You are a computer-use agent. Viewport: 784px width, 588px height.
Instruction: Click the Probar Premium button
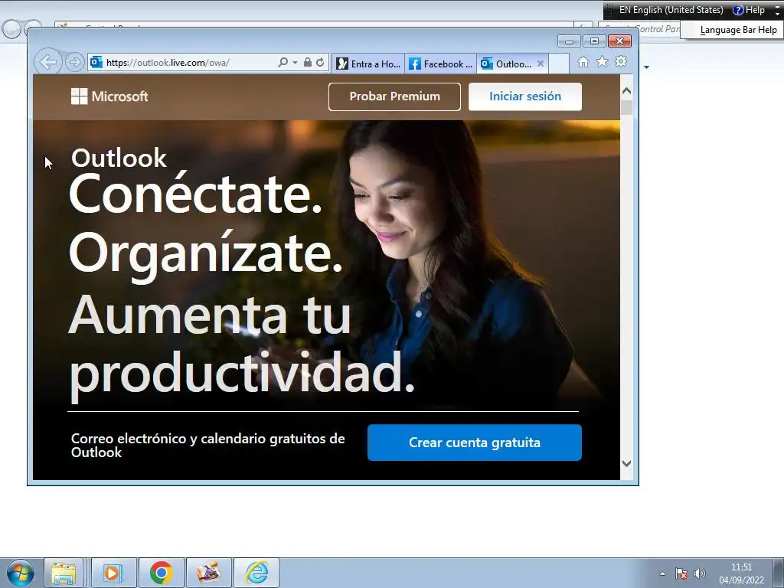(394, 96)
